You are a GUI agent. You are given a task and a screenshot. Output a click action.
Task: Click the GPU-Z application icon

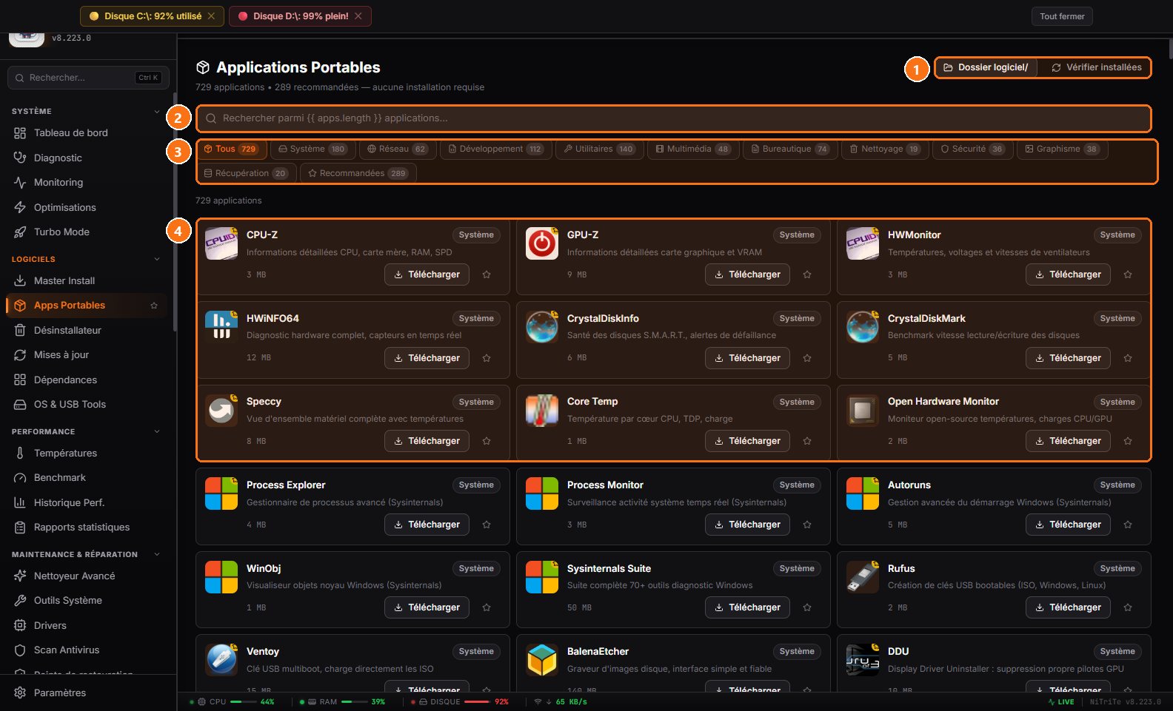[x=542, y=243]
